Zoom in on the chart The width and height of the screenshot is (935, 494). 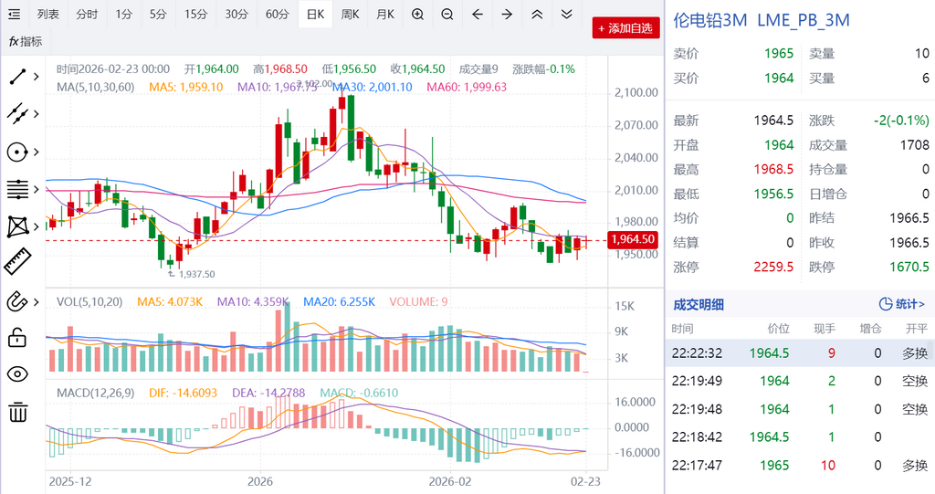tap(417, 15)
